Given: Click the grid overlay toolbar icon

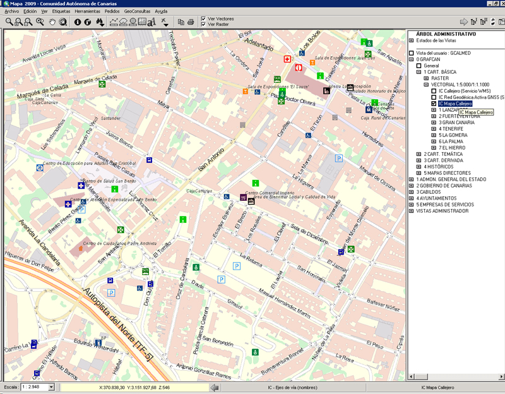Looking at the screenshot, I should 142,22.
